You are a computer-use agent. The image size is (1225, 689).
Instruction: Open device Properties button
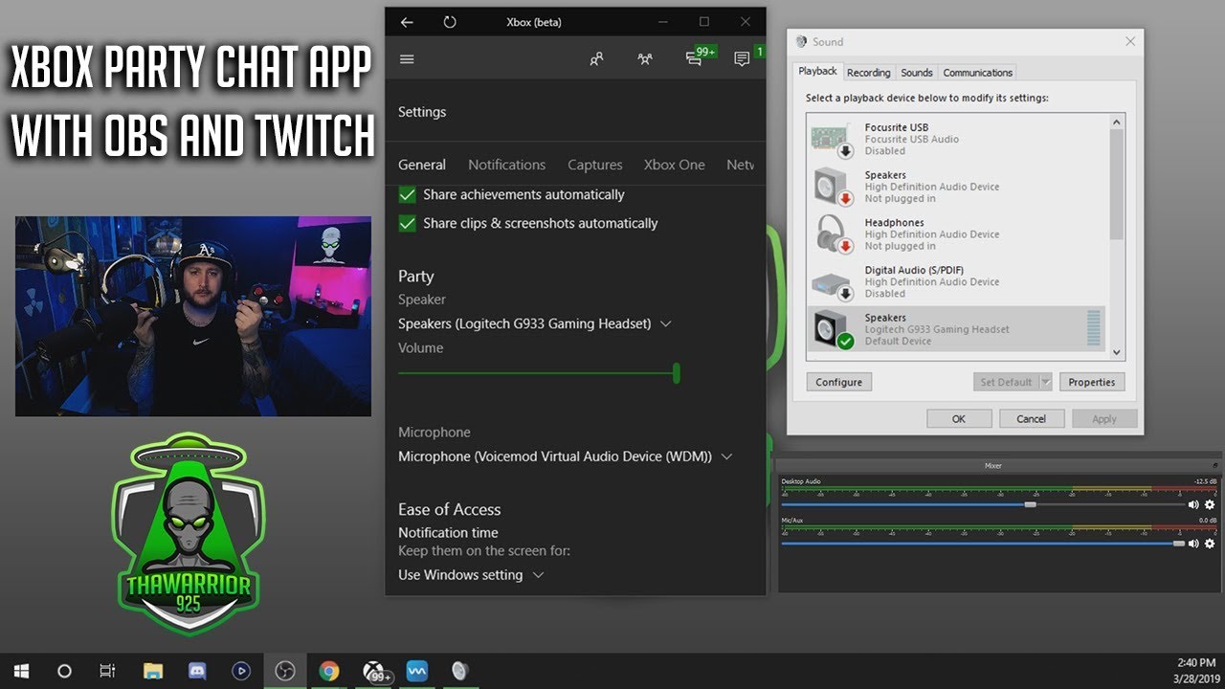coord(1092,382)
